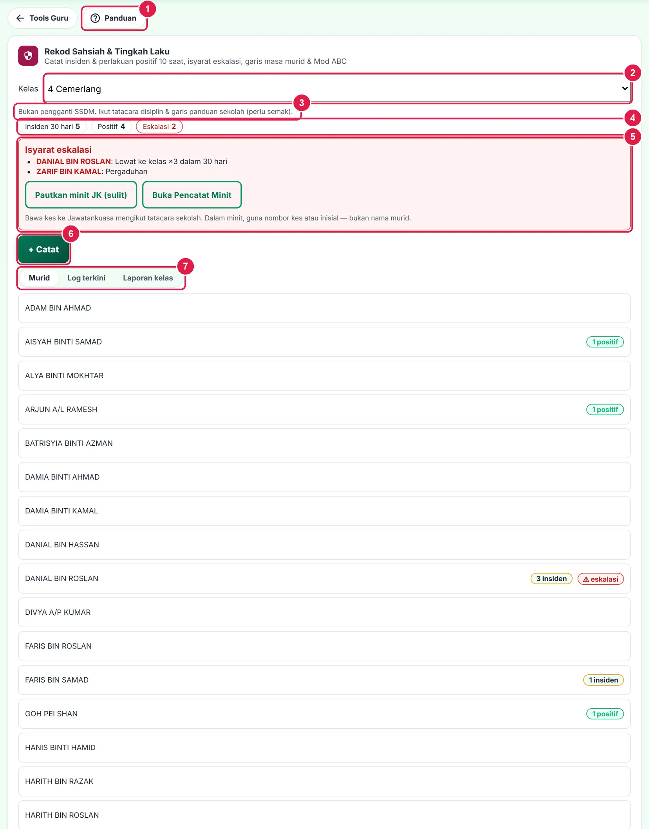Open DANIAL BIN ROSLAN student row
Viewport: 649px width, 829px height.
point(324,579)
